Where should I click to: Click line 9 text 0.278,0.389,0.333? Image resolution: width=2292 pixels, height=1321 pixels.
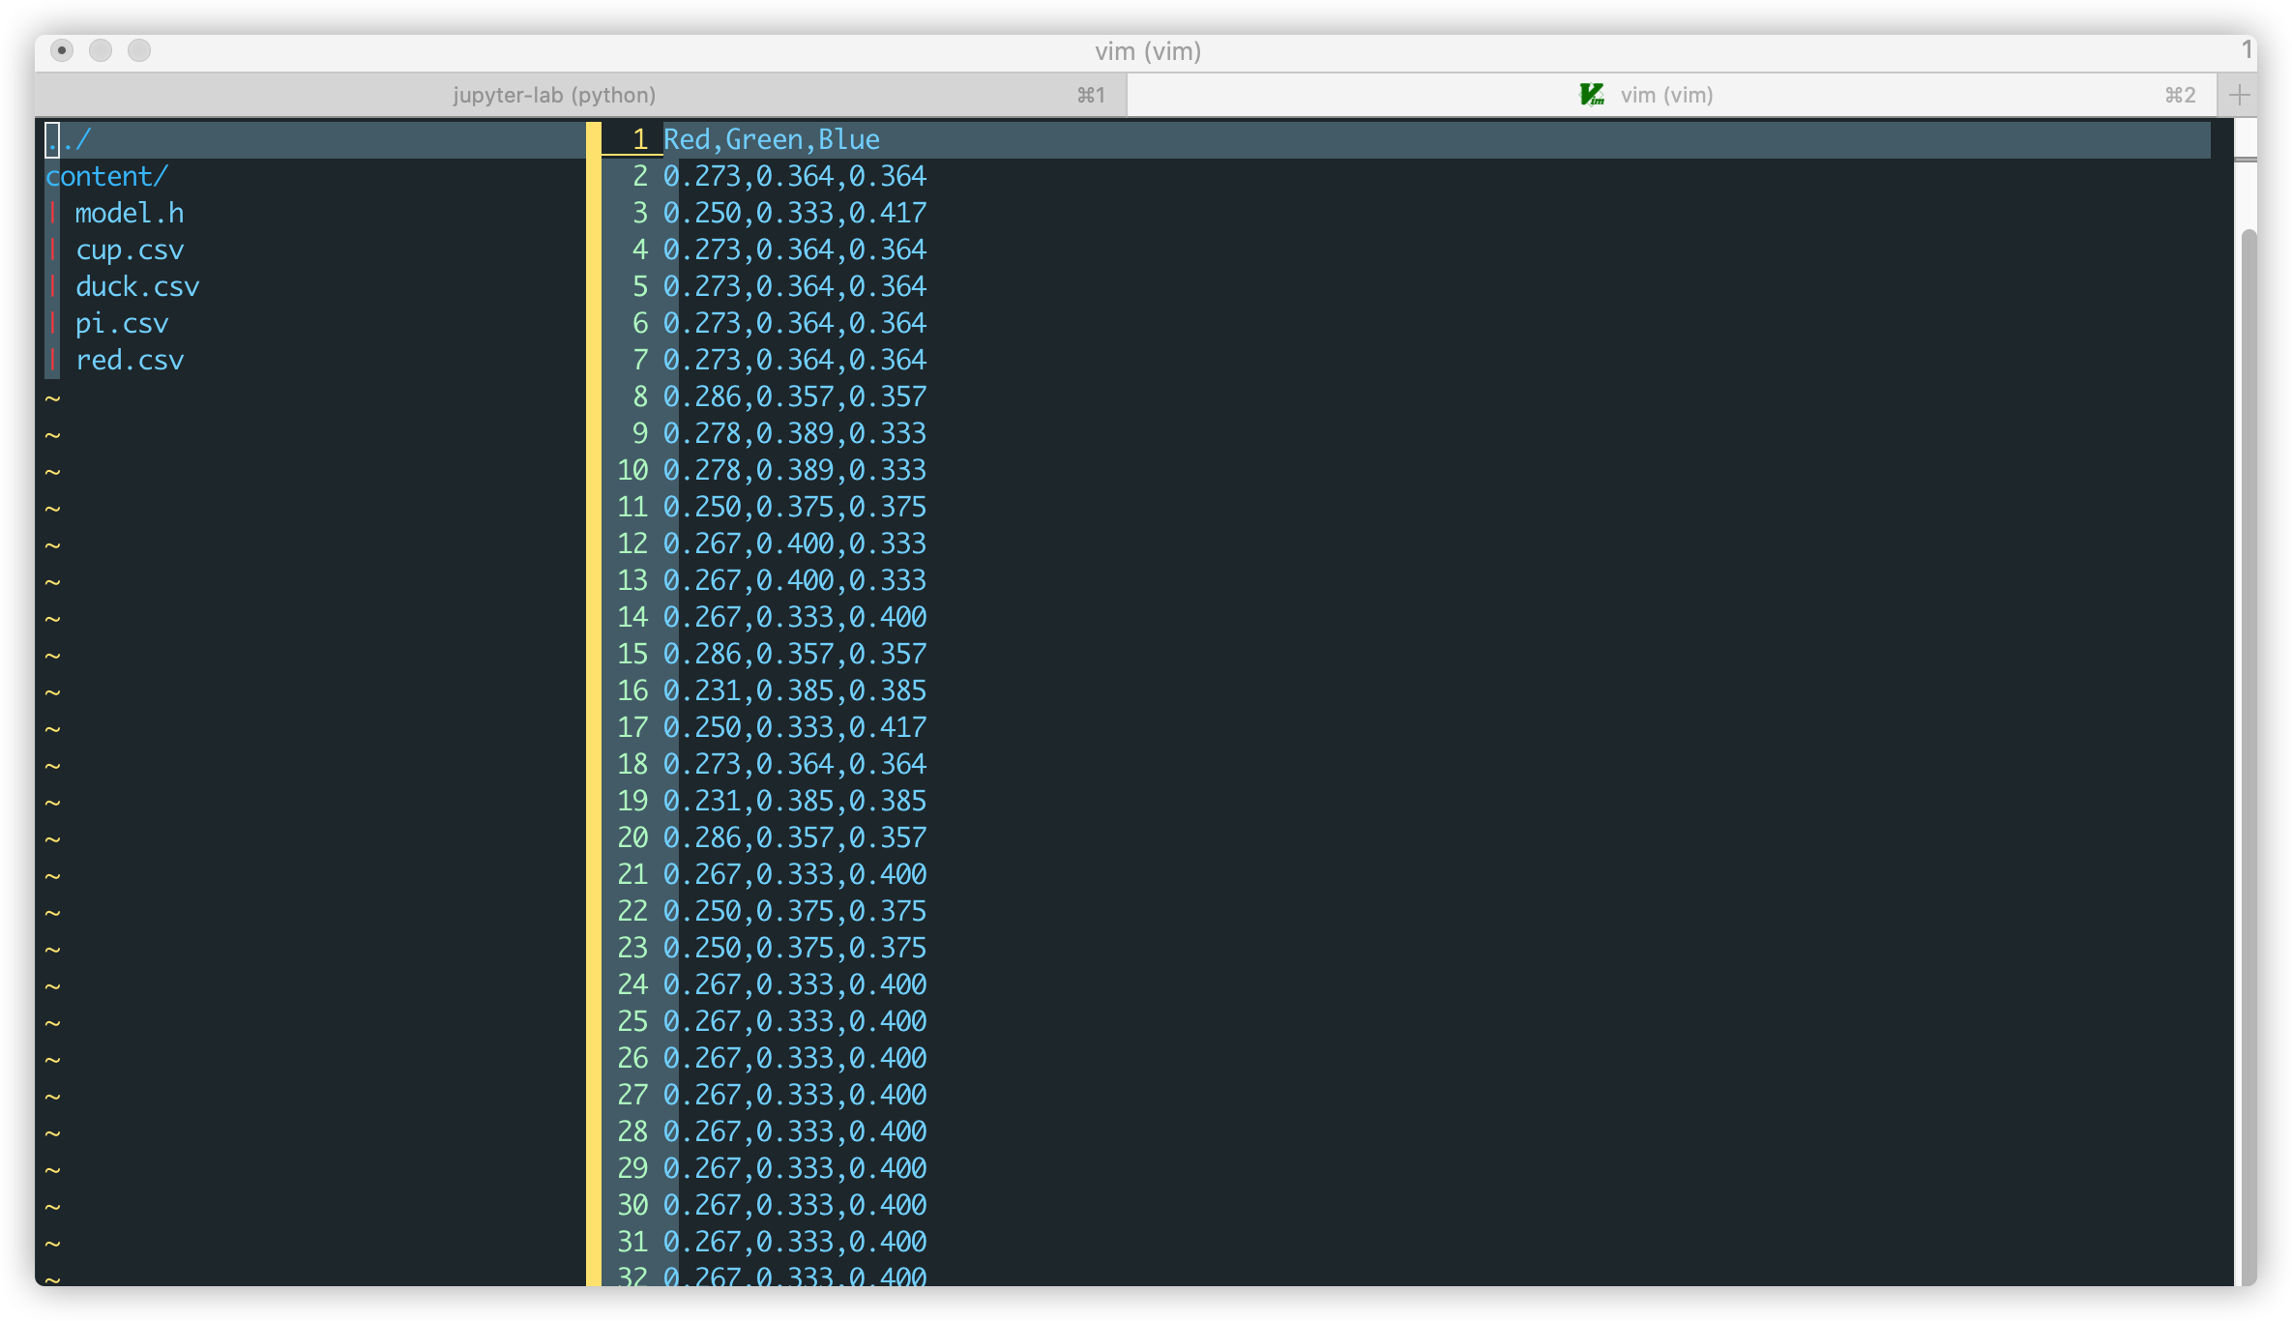[795, 433]
